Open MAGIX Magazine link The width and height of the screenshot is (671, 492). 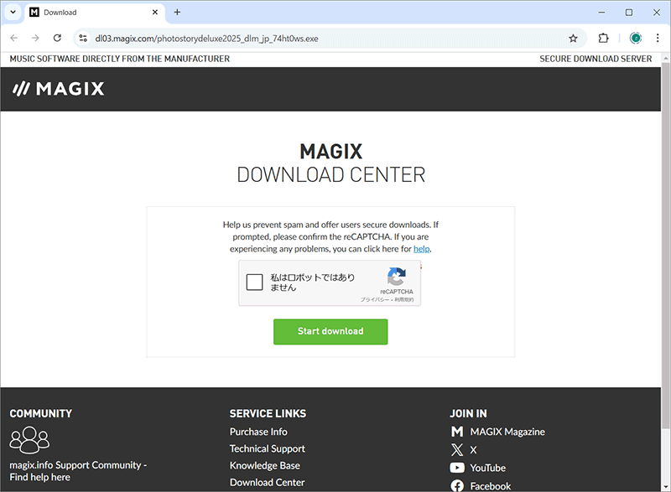pyautogui.click(x=507, y=432)
